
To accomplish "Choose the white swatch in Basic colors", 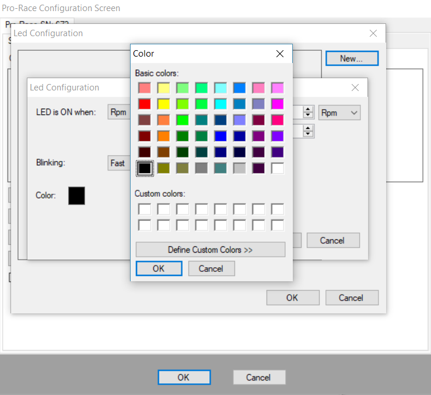I will [x=278, y=168].
